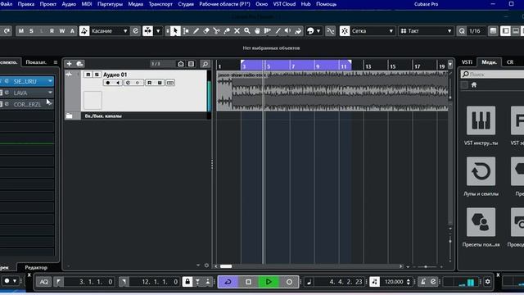Go to Media rack home icon

pos(474,85)
